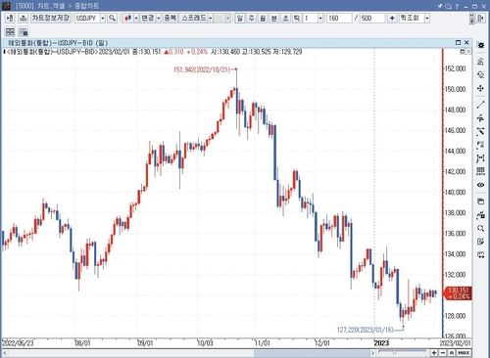Click the chart sync layout icon
This screenshot has width=490, height=358.
click(24, 31)
